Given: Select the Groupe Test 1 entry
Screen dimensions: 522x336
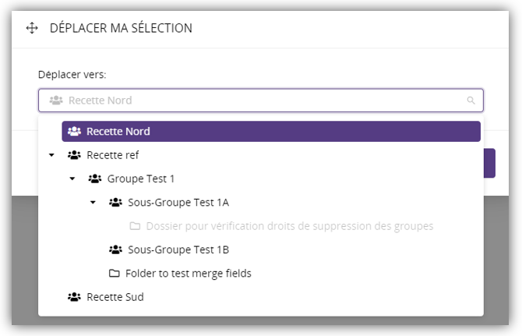Looking at the screenshot, I should (141, 179).
